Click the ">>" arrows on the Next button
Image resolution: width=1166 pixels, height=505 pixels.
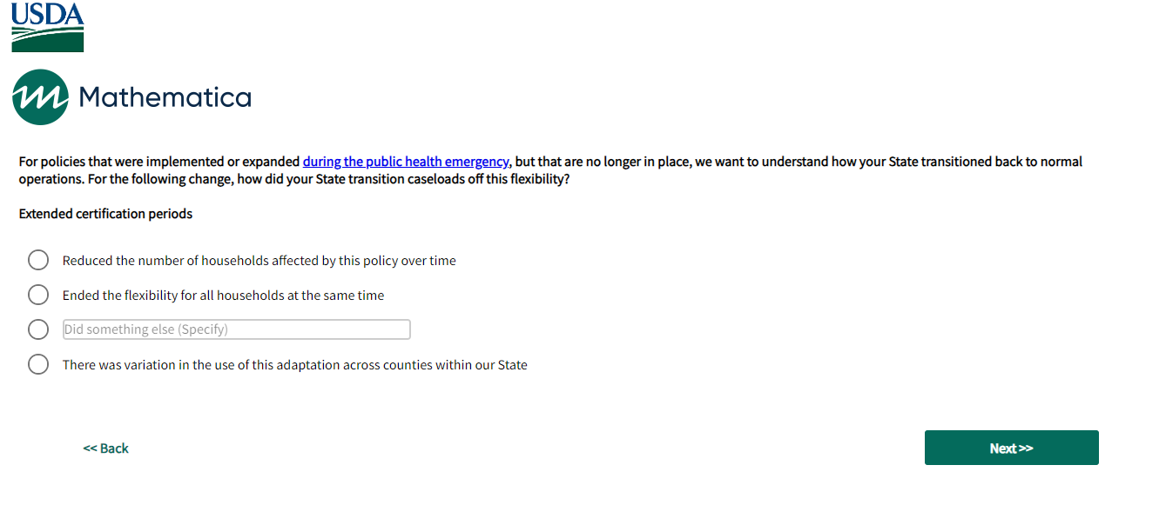[1025, 449]
